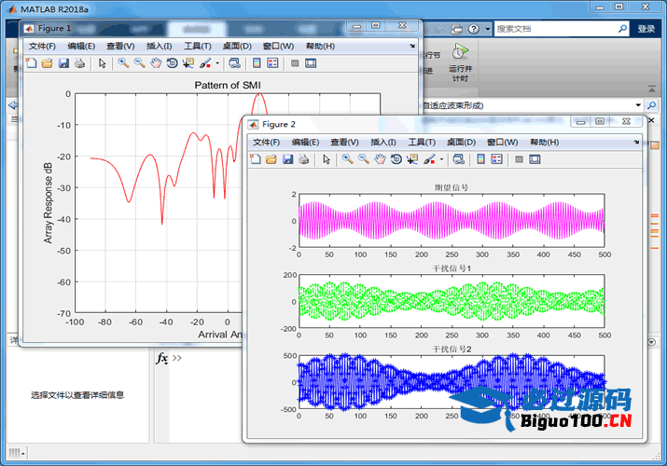Hide Plot Tools icon in Figure 2

click(x=519, y=159)
